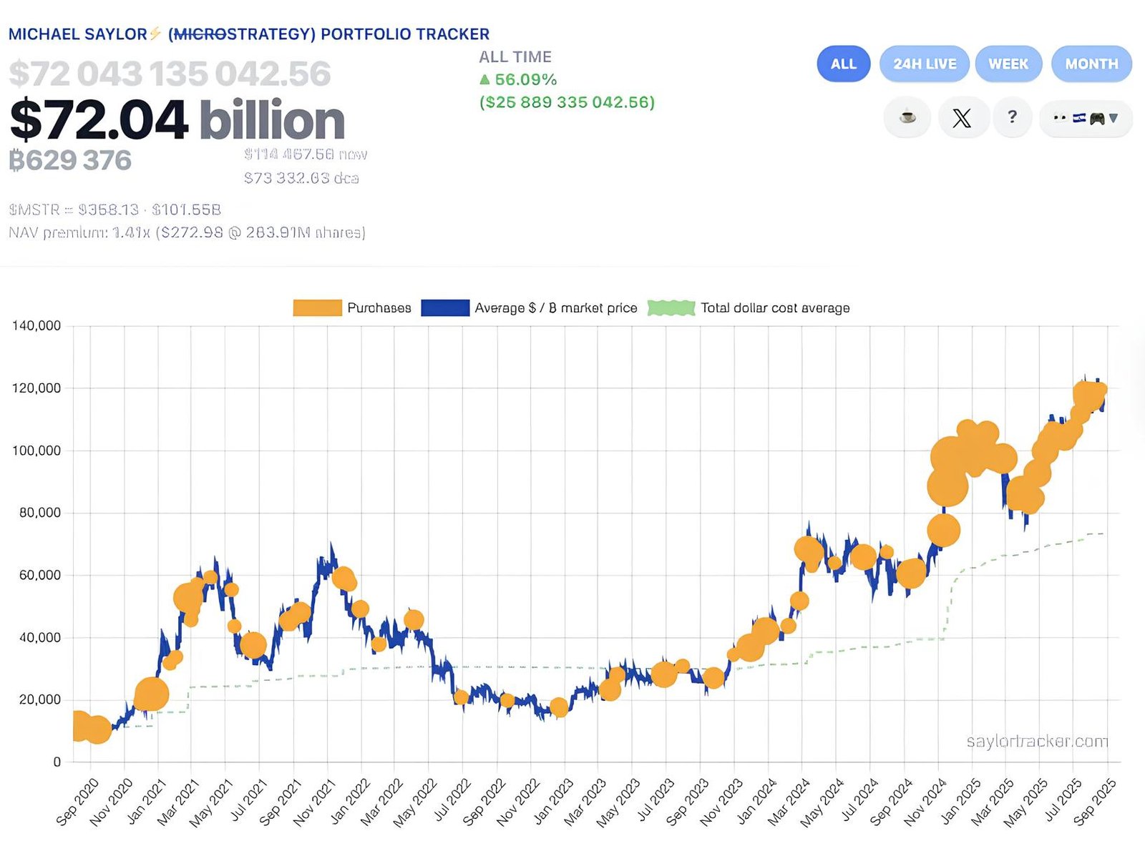Click the orange Purchases legend swatch
Image resolution: width=1145 pixels, height=841 pixels.
[317, 308]
